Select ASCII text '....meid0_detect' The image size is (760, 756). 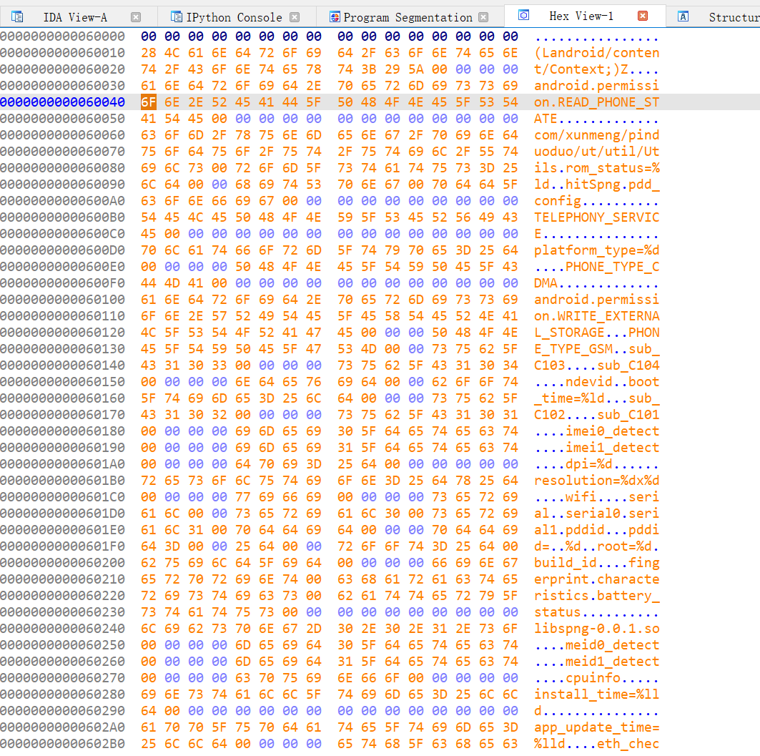pyautogui.click(x=597, y=645)
